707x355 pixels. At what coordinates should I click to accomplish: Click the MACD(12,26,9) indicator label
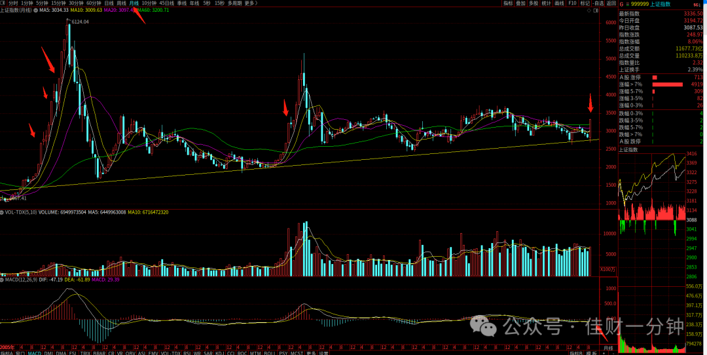[x=20, y=280]
